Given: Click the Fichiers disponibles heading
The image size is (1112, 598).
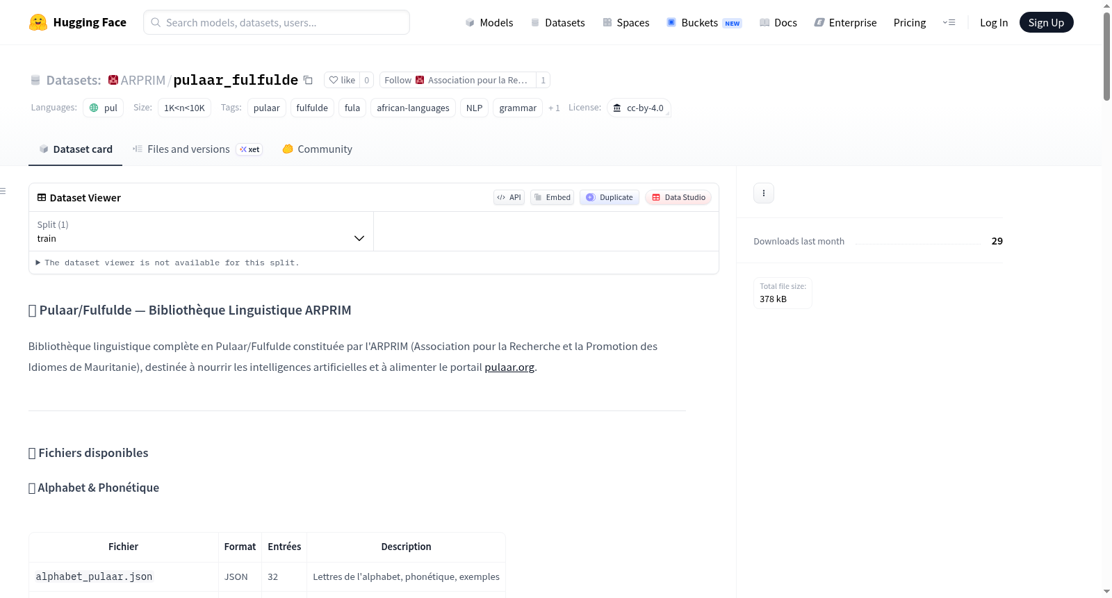Looking at the screenshot, I should pyautogui.click(x=93, y=453).
